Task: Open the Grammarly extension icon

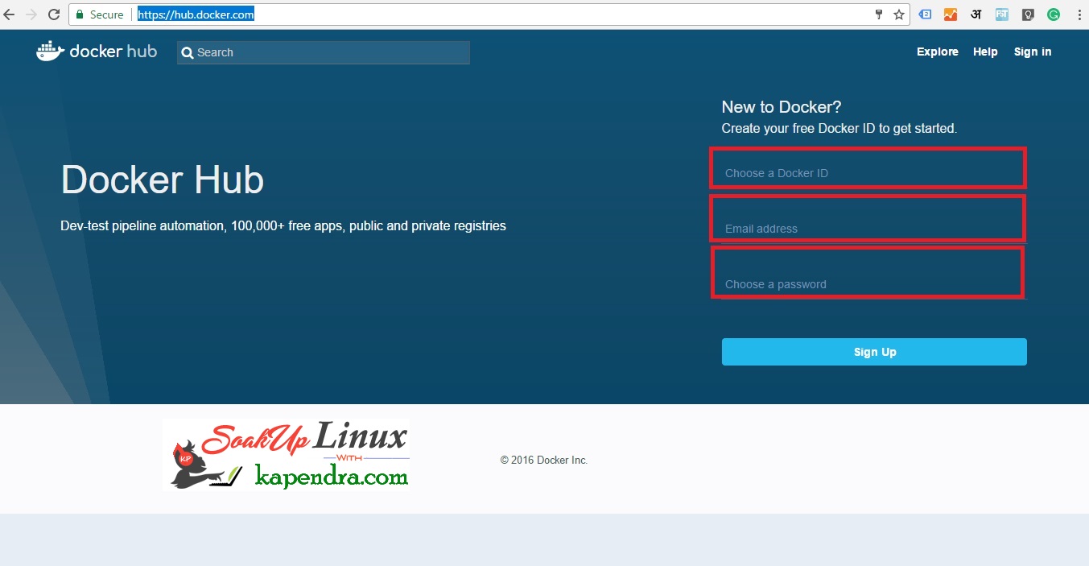Action: (1054, 14)
